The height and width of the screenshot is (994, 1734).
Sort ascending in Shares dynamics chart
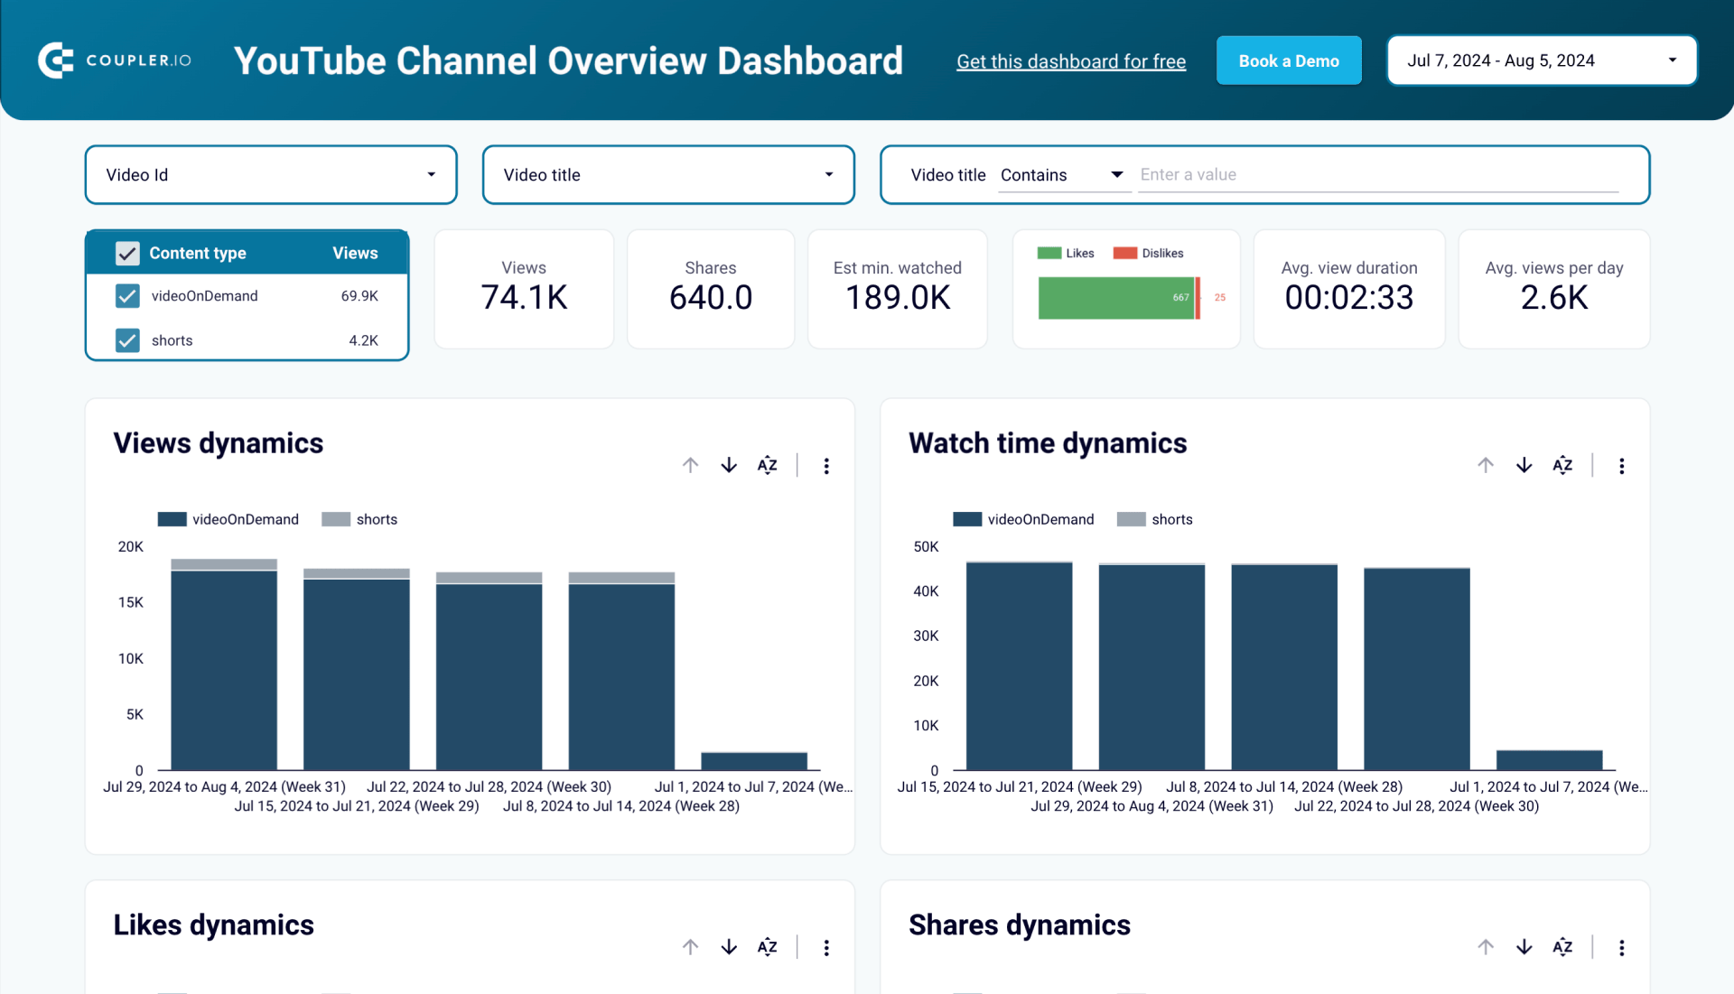pyautogui.click(x=1486, y=947)
